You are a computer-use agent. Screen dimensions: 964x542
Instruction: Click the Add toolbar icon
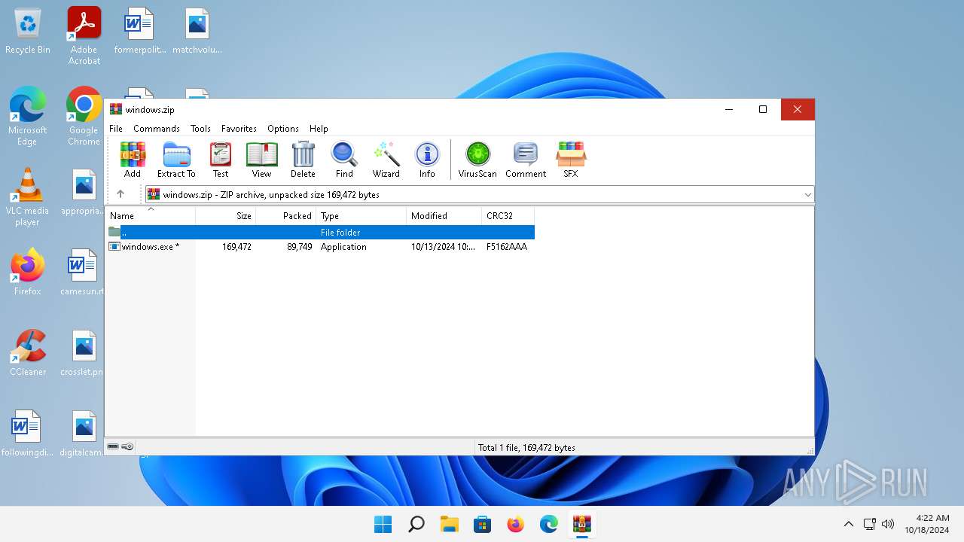click(133, 160)
